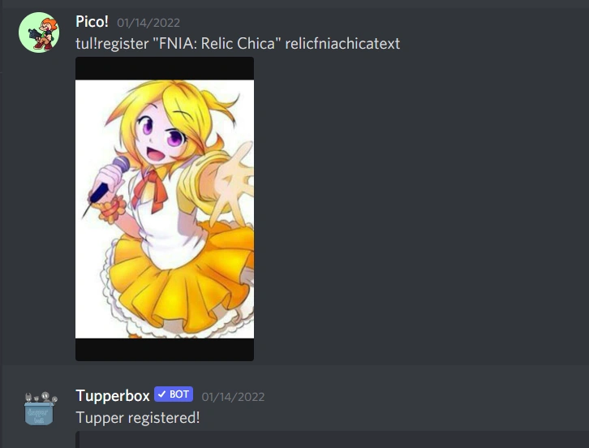Click the Pico! username
Image resolution: width=589 pixels, height=448 pixels.
[92, 21]
